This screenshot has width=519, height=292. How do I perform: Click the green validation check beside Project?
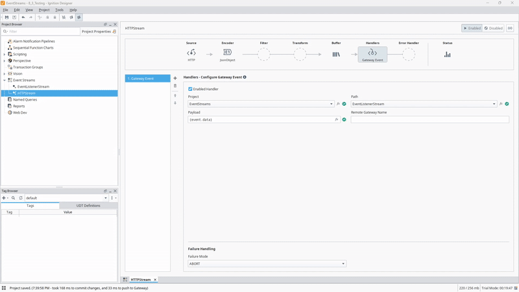344,104
